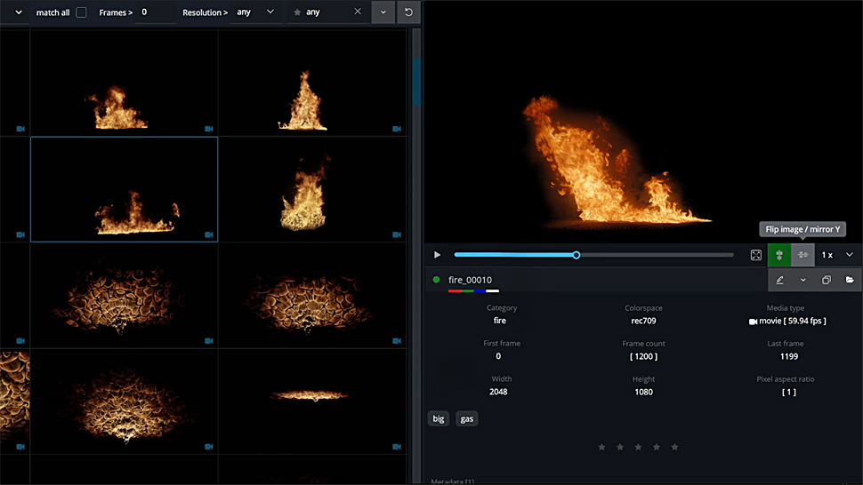Open the Resolution > any dropdown

(x=255, y=12)
